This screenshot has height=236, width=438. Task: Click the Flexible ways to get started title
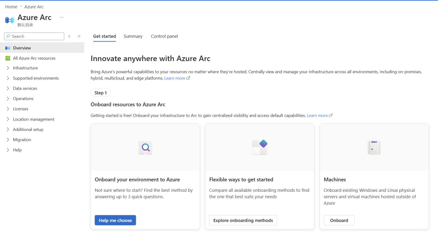click(x=241, y=180)
